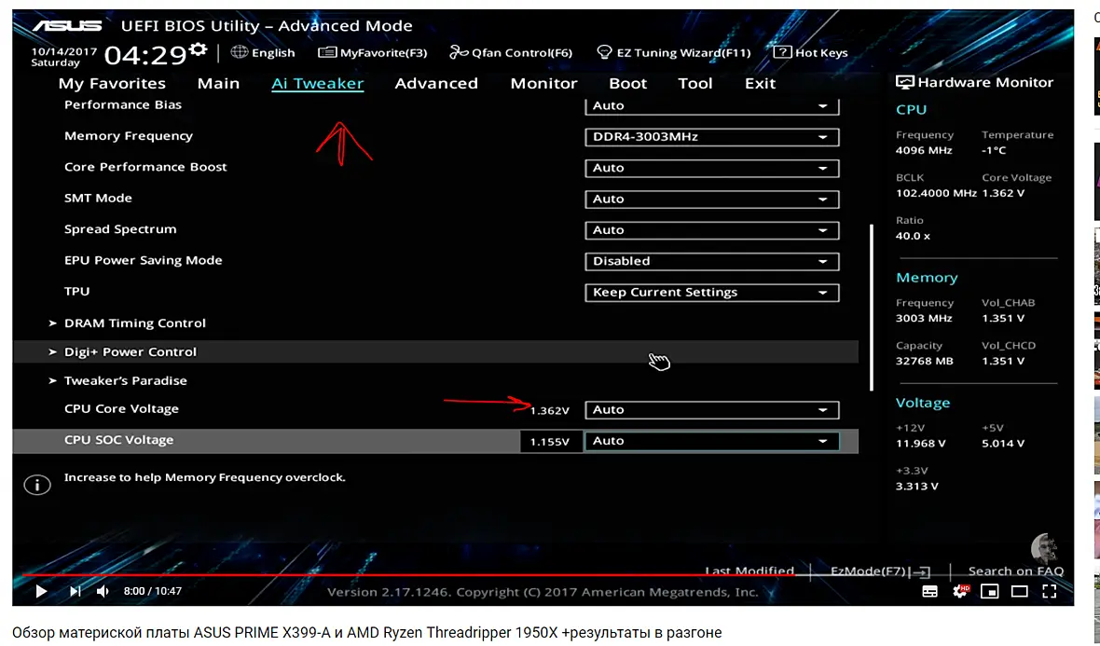Open the Core Performance Boost dropdown
The image size is (1100, 646).
pyautogui.click(x=712, y=168)
